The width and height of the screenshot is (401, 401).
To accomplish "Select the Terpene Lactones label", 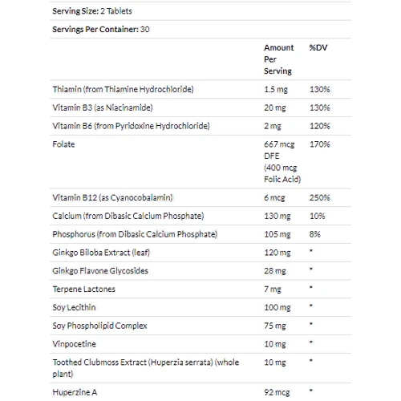I will click(83, 290).
